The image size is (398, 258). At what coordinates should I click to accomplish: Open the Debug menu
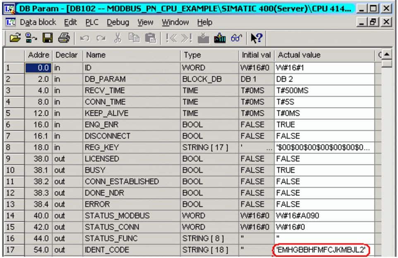click(118, 22)
